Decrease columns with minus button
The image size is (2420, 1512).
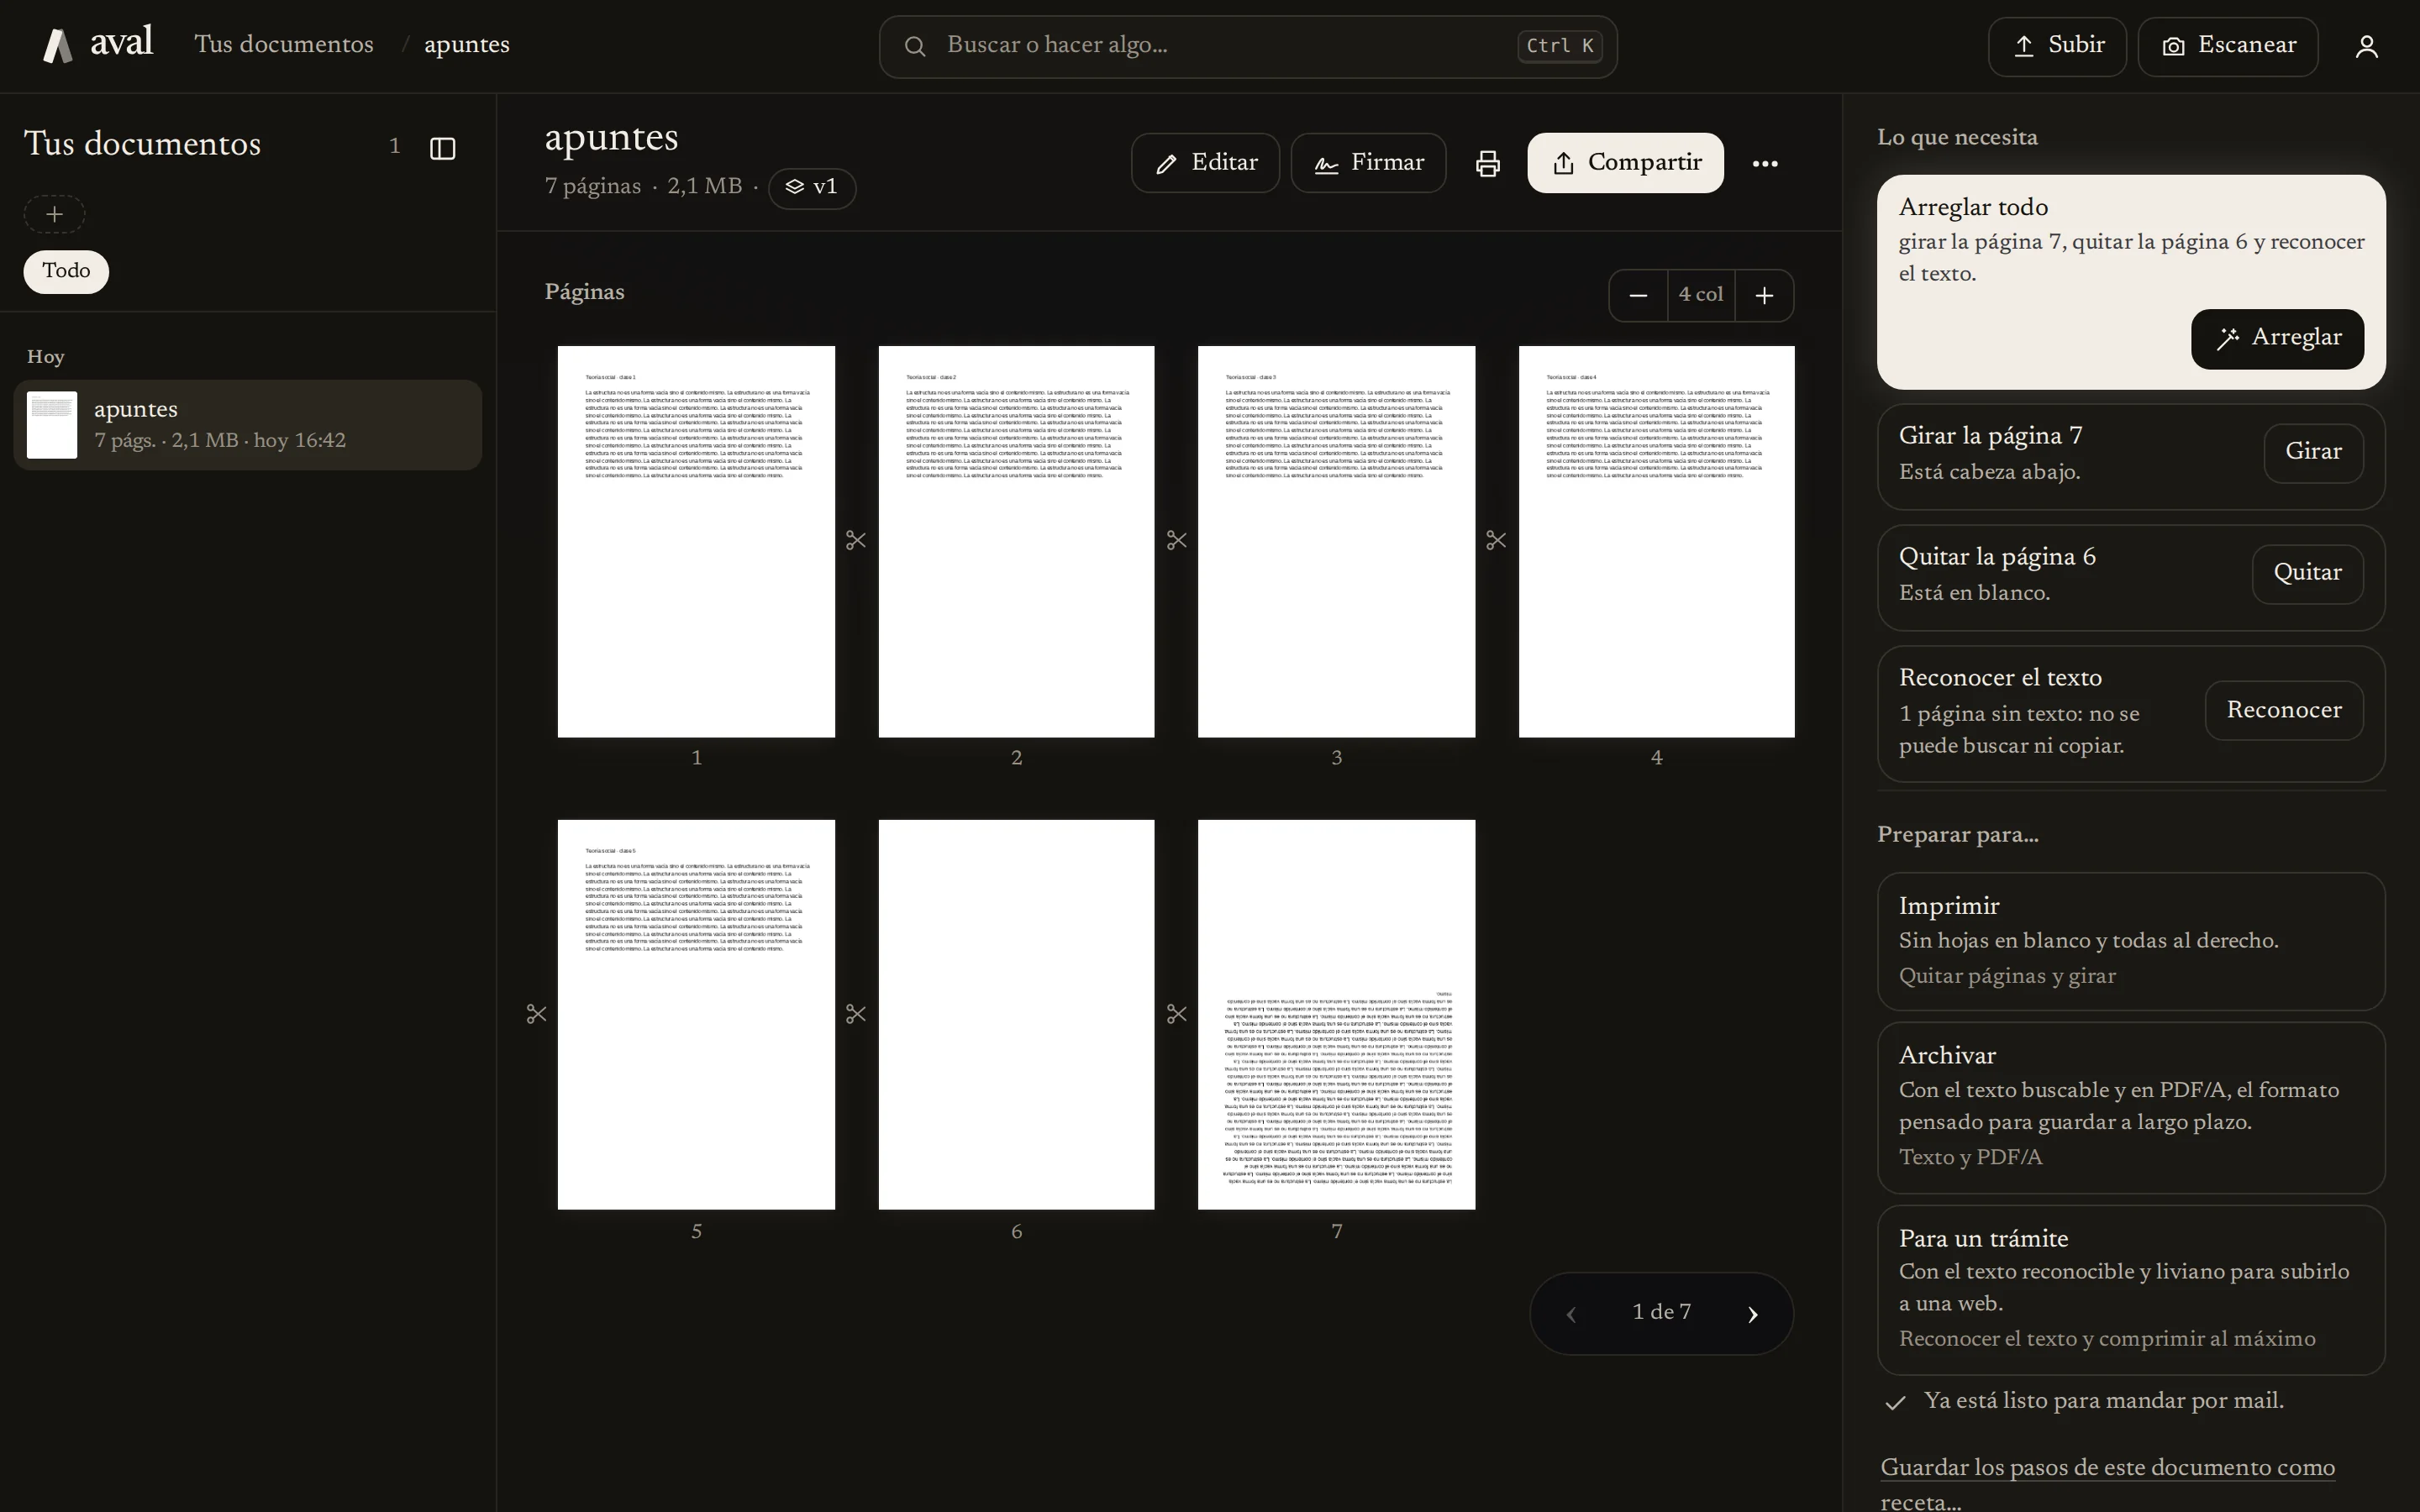pos(1638,296)
